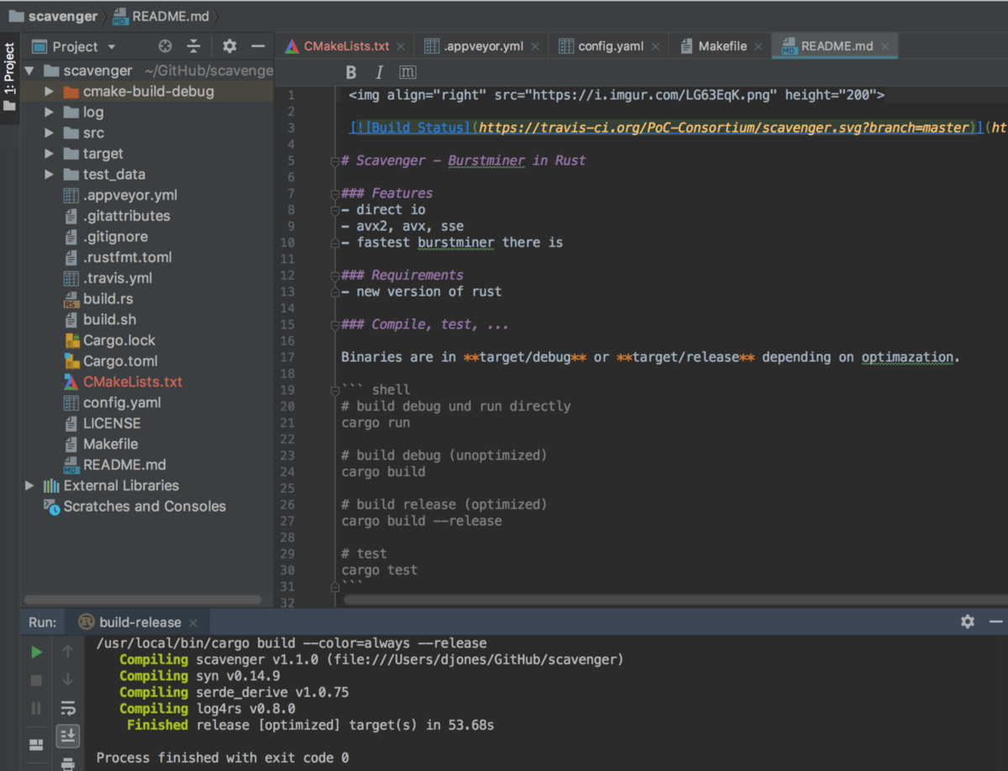Fold the Features section on line 7

pos(335,193)
